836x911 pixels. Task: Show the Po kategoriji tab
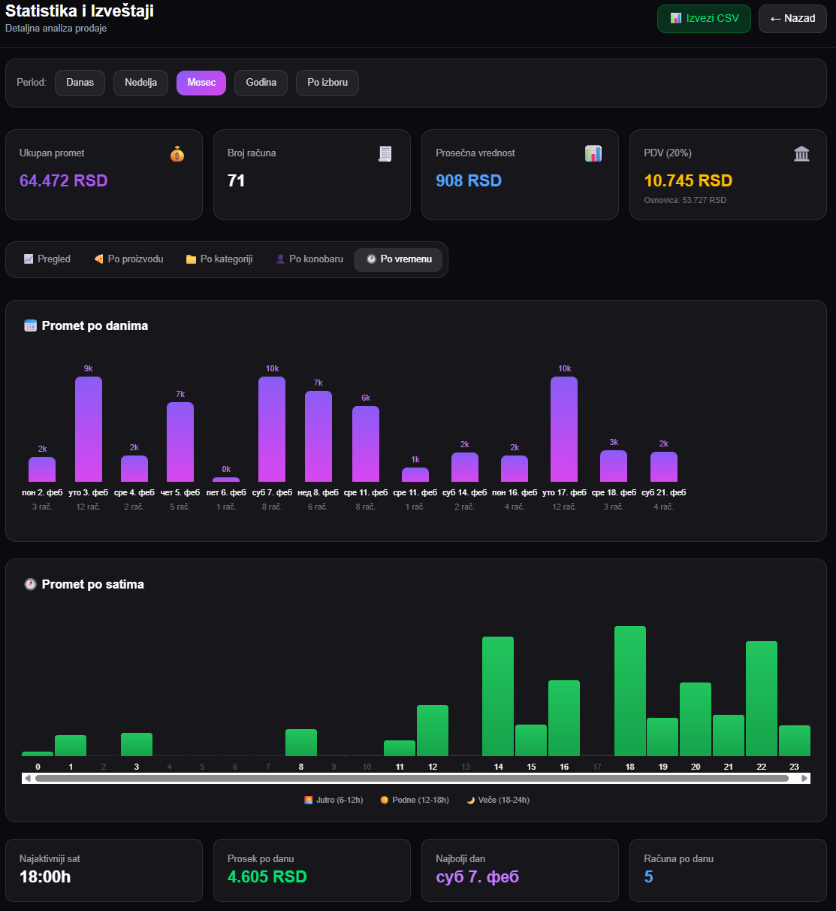click(219, 259)
